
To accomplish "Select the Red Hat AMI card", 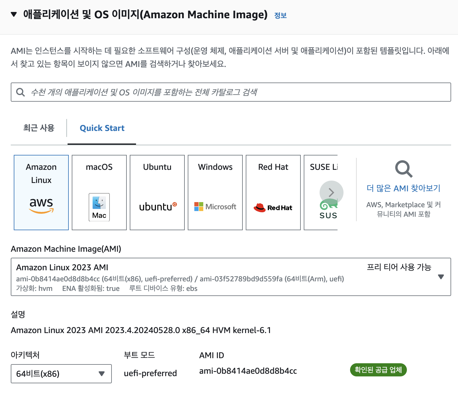I will [273, 193].
